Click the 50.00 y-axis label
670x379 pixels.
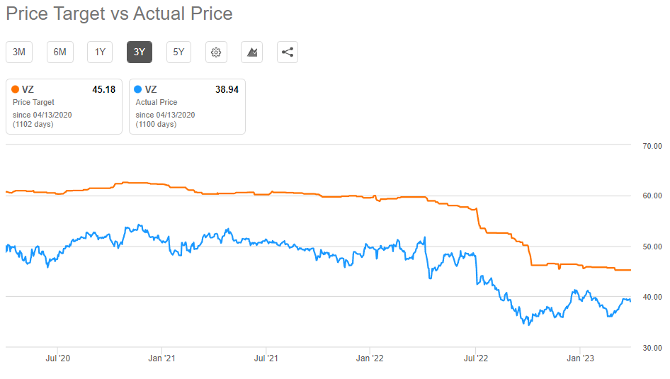coord(652,247)
